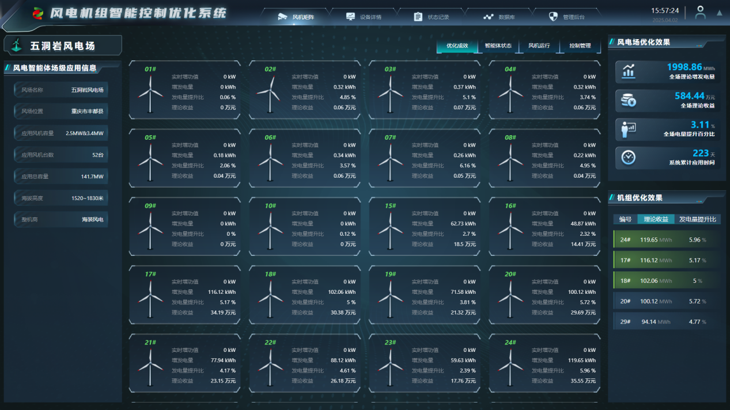Select the 智能体状态 view button
Image resolution: width=730 pixels, height=410 pixels.
498,46
